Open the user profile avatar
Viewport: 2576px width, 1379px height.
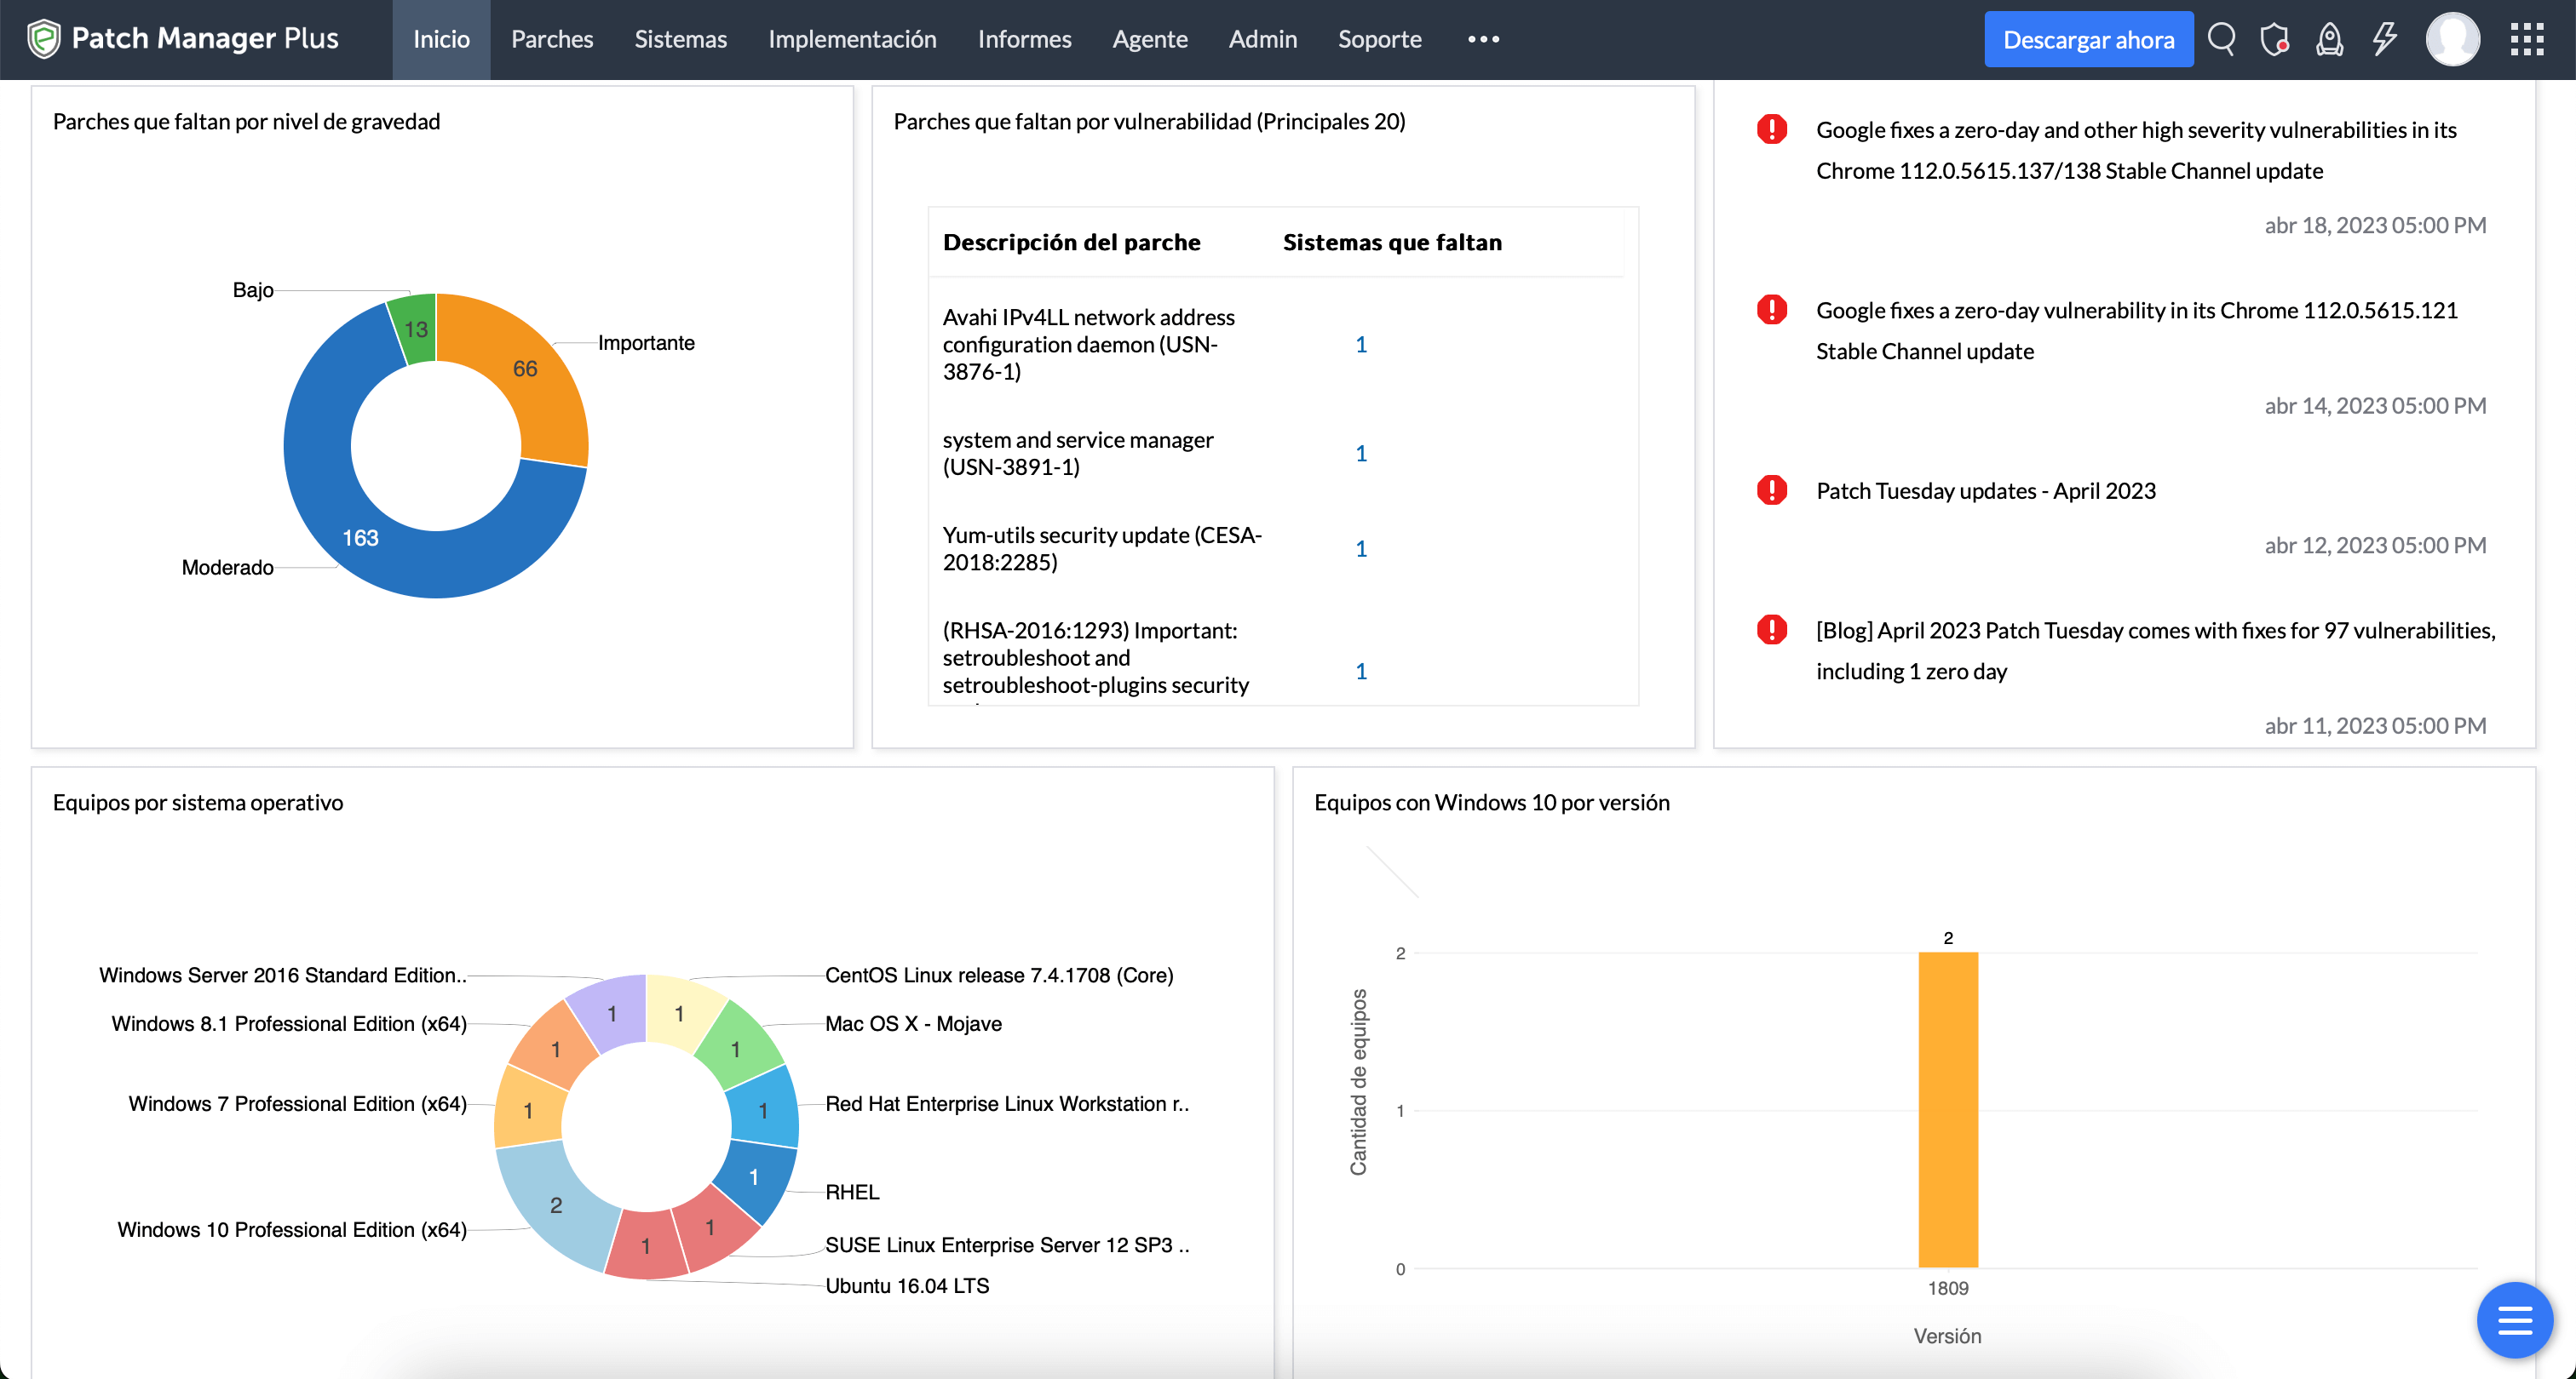pyautogui.click(x=2452, y=39)
